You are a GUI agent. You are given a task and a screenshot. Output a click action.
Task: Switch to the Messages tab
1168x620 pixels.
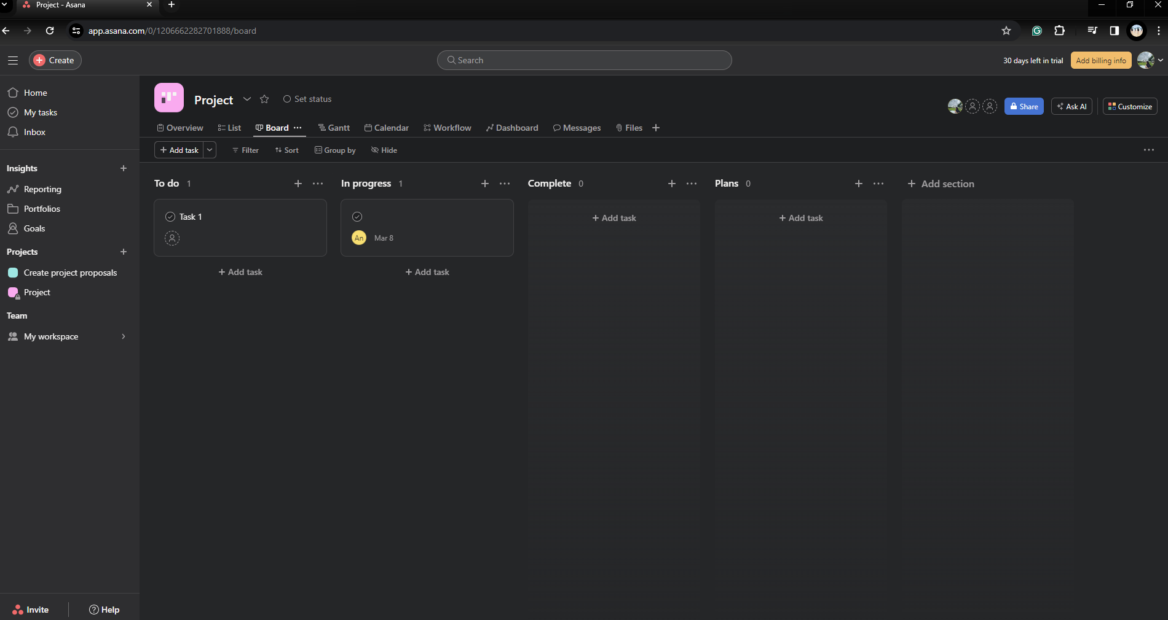tap(577, 128)
